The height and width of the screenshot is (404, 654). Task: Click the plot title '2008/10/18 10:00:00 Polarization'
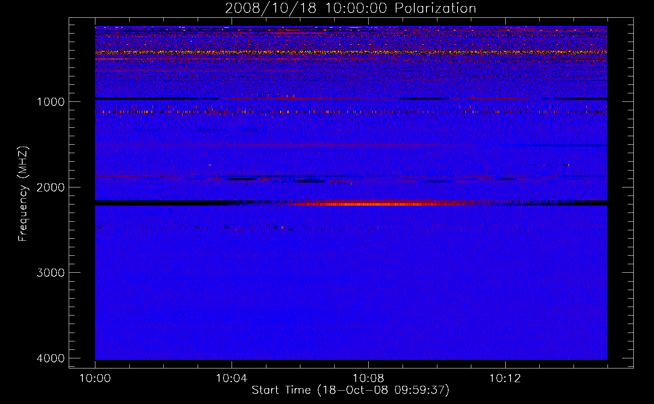(x=350, y=8)
